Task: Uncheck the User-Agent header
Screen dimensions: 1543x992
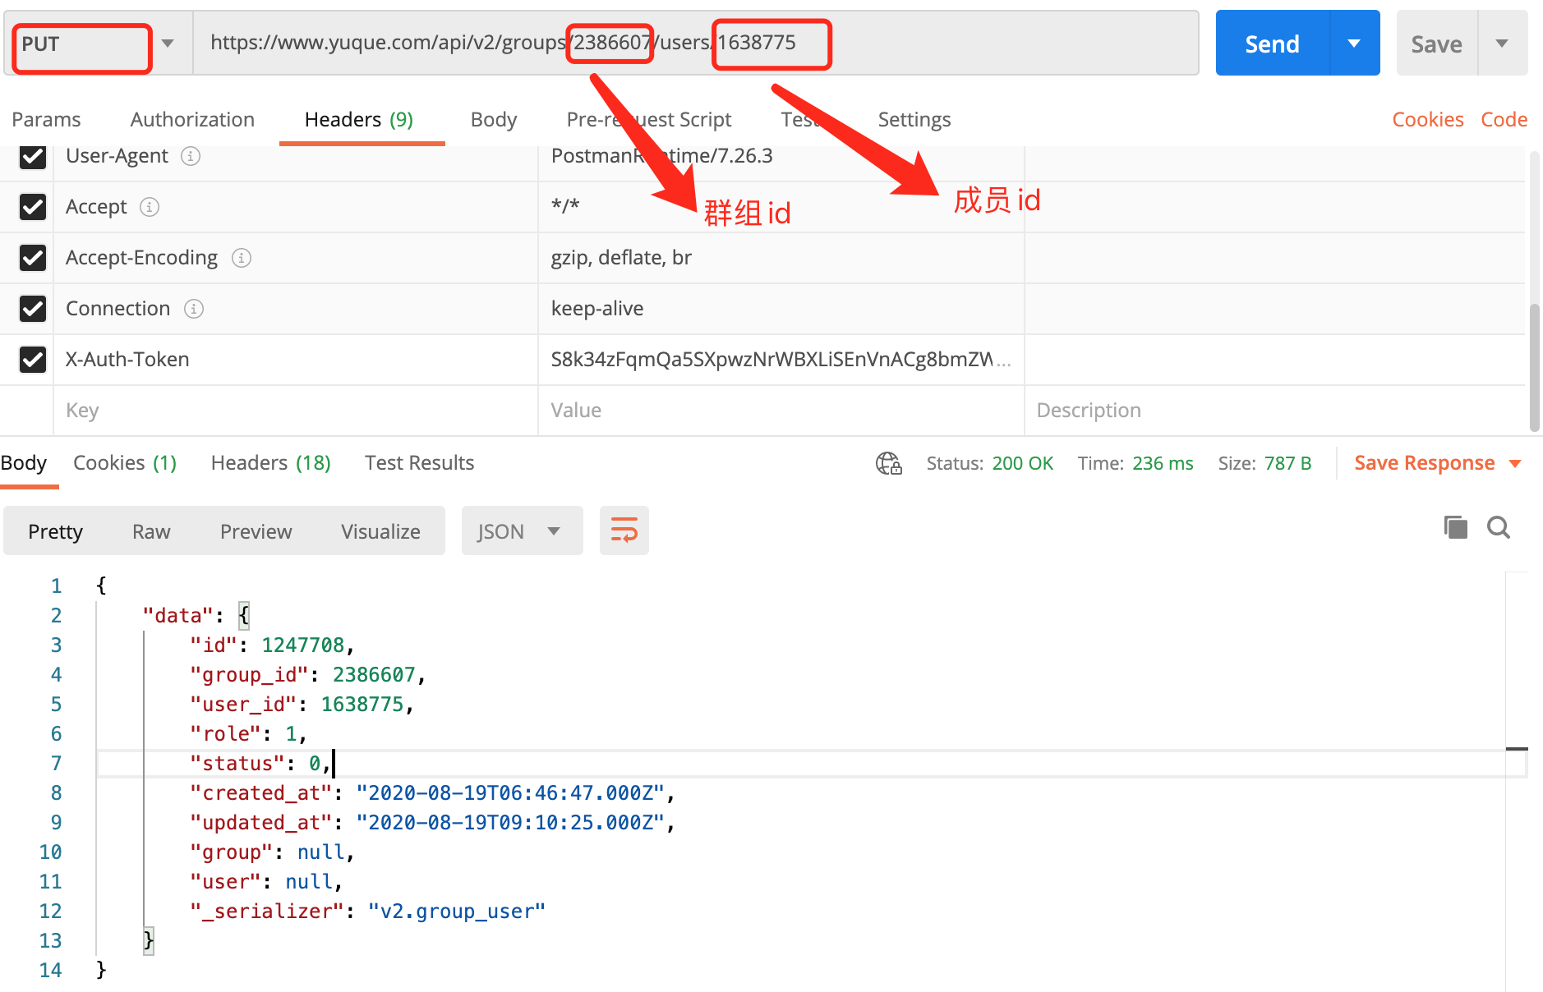Action: click(33, 156)
